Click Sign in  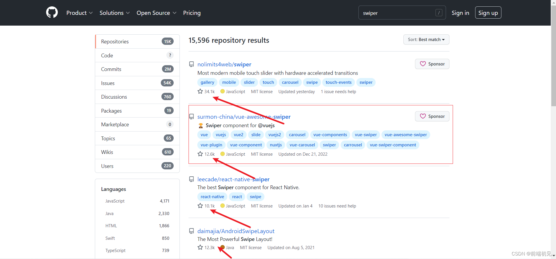pyautogui.click(x=460, y=13)
